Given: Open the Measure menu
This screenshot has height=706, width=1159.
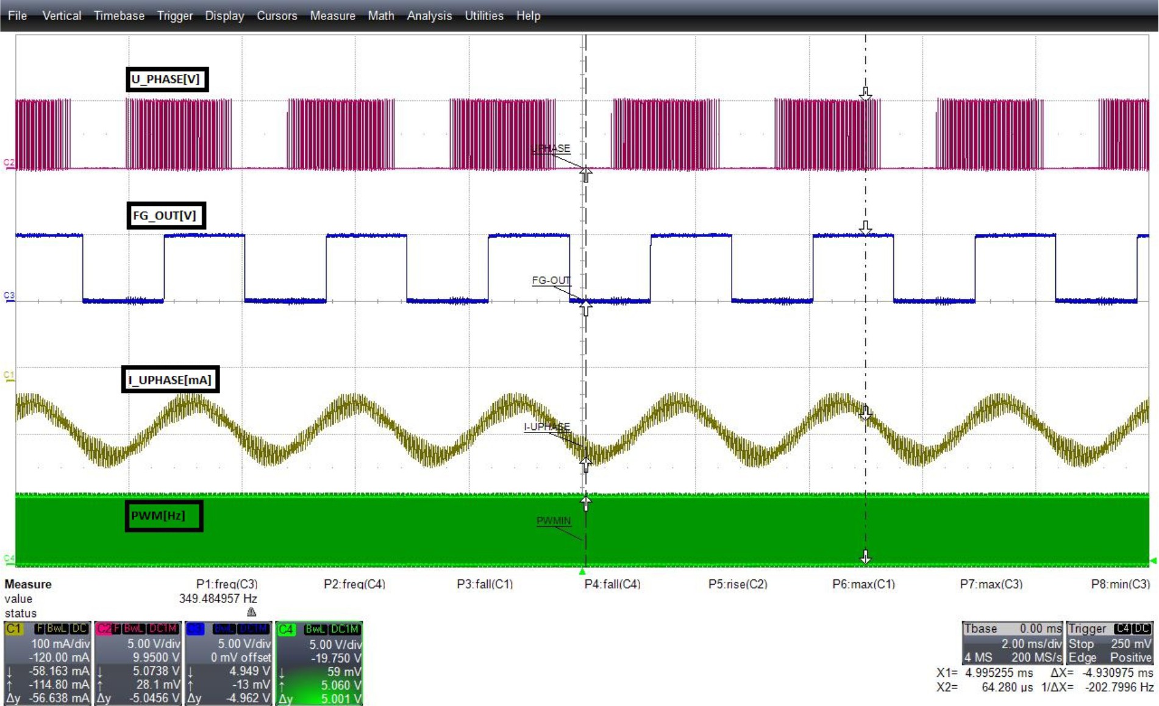Looking at the screenshot, I should (332, 16).
